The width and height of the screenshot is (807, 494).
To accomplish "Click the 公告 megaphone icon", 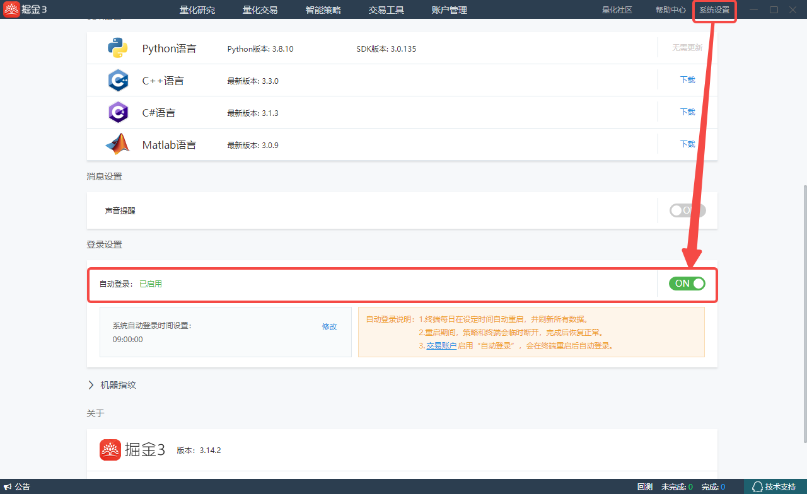I will tap(8, 487).
